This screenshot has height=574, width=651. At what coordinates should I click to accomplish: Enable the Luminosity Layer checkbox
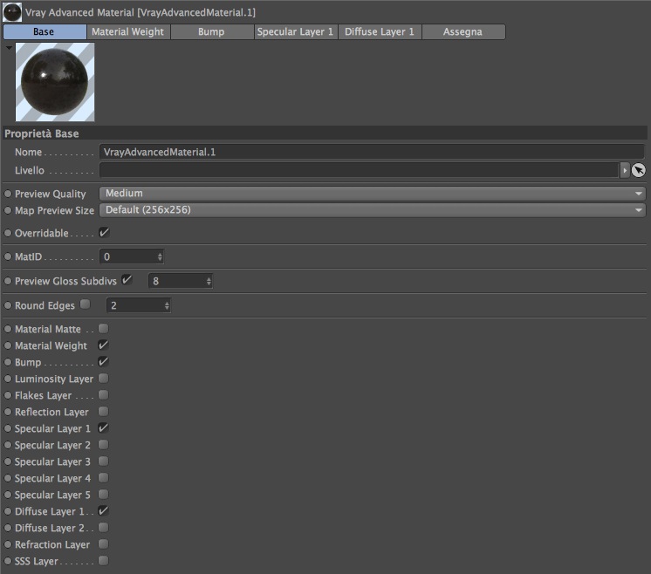click(103, 378)
